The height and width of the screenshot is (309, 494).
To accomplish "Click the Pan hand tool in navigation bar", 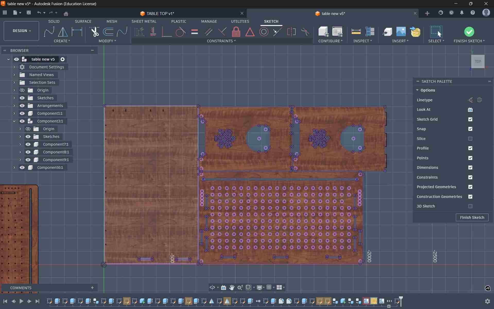I will pyautogui.click(x=232, y=287).
